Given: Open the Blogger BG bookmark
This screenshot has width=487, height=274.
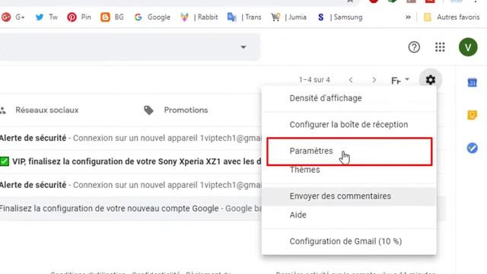Looking at the screenshot, I should (x=112, y=17).
